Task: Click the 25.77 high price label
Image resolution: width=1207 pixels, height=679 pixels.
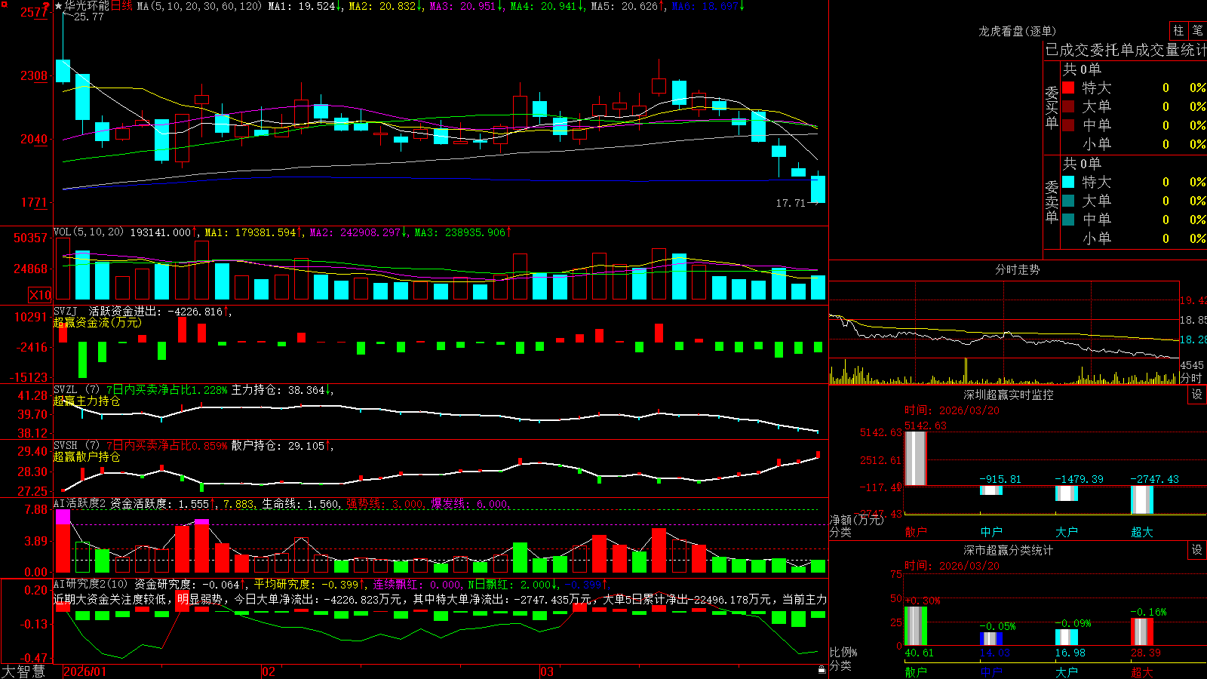Action: pos(88,17)
